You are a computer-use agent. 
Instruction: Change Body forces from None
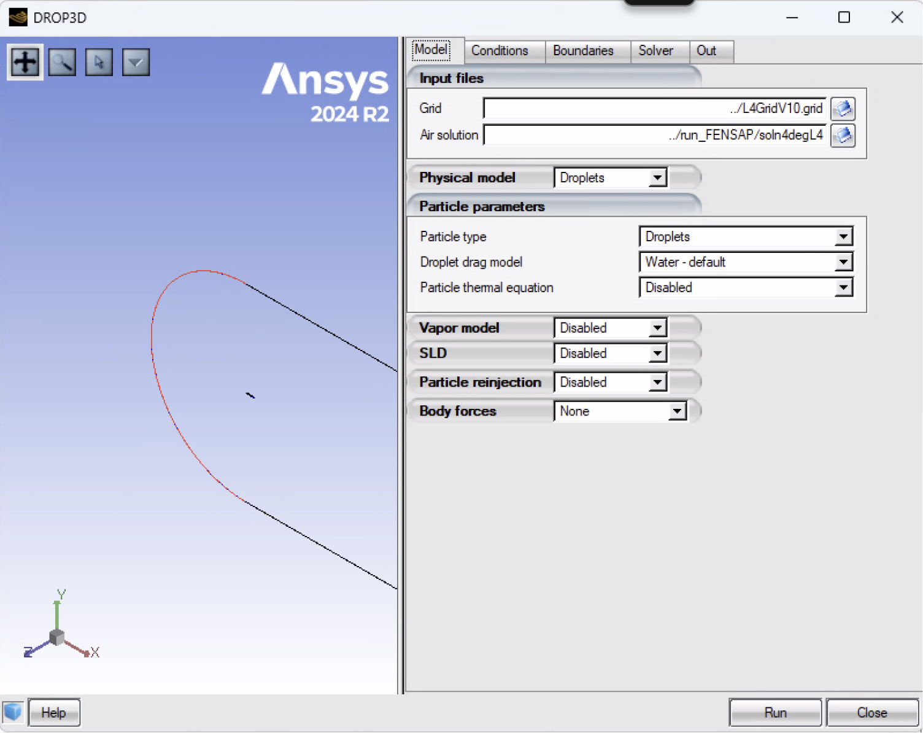coord(677,411)
